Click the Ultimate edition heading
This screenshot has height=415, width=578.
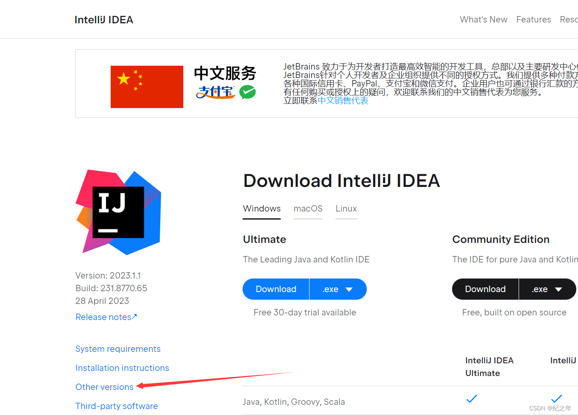coord(265,240)
